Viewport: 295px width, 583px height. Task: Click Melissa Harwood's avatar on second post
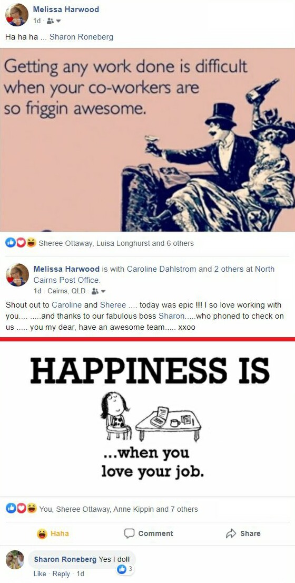(17, 275)
